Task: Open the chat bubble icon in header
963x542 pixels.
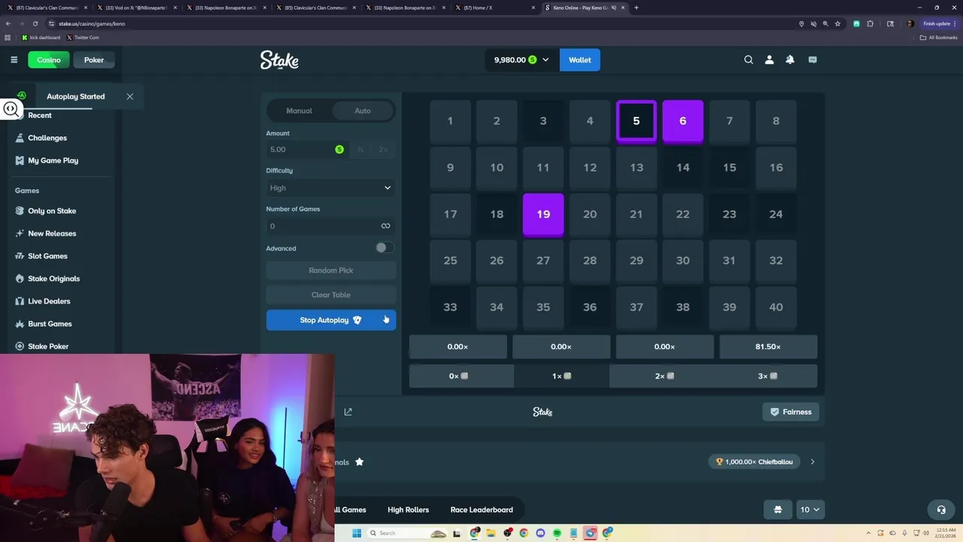Action: (x=813, y=59)
